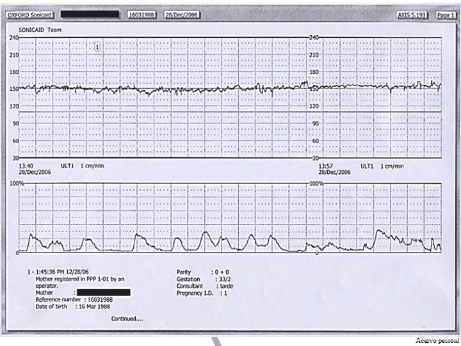The width and height of the screenshot is (461, 346).
Task: Click the redacted Mother name field
Action: click(104, 292)
